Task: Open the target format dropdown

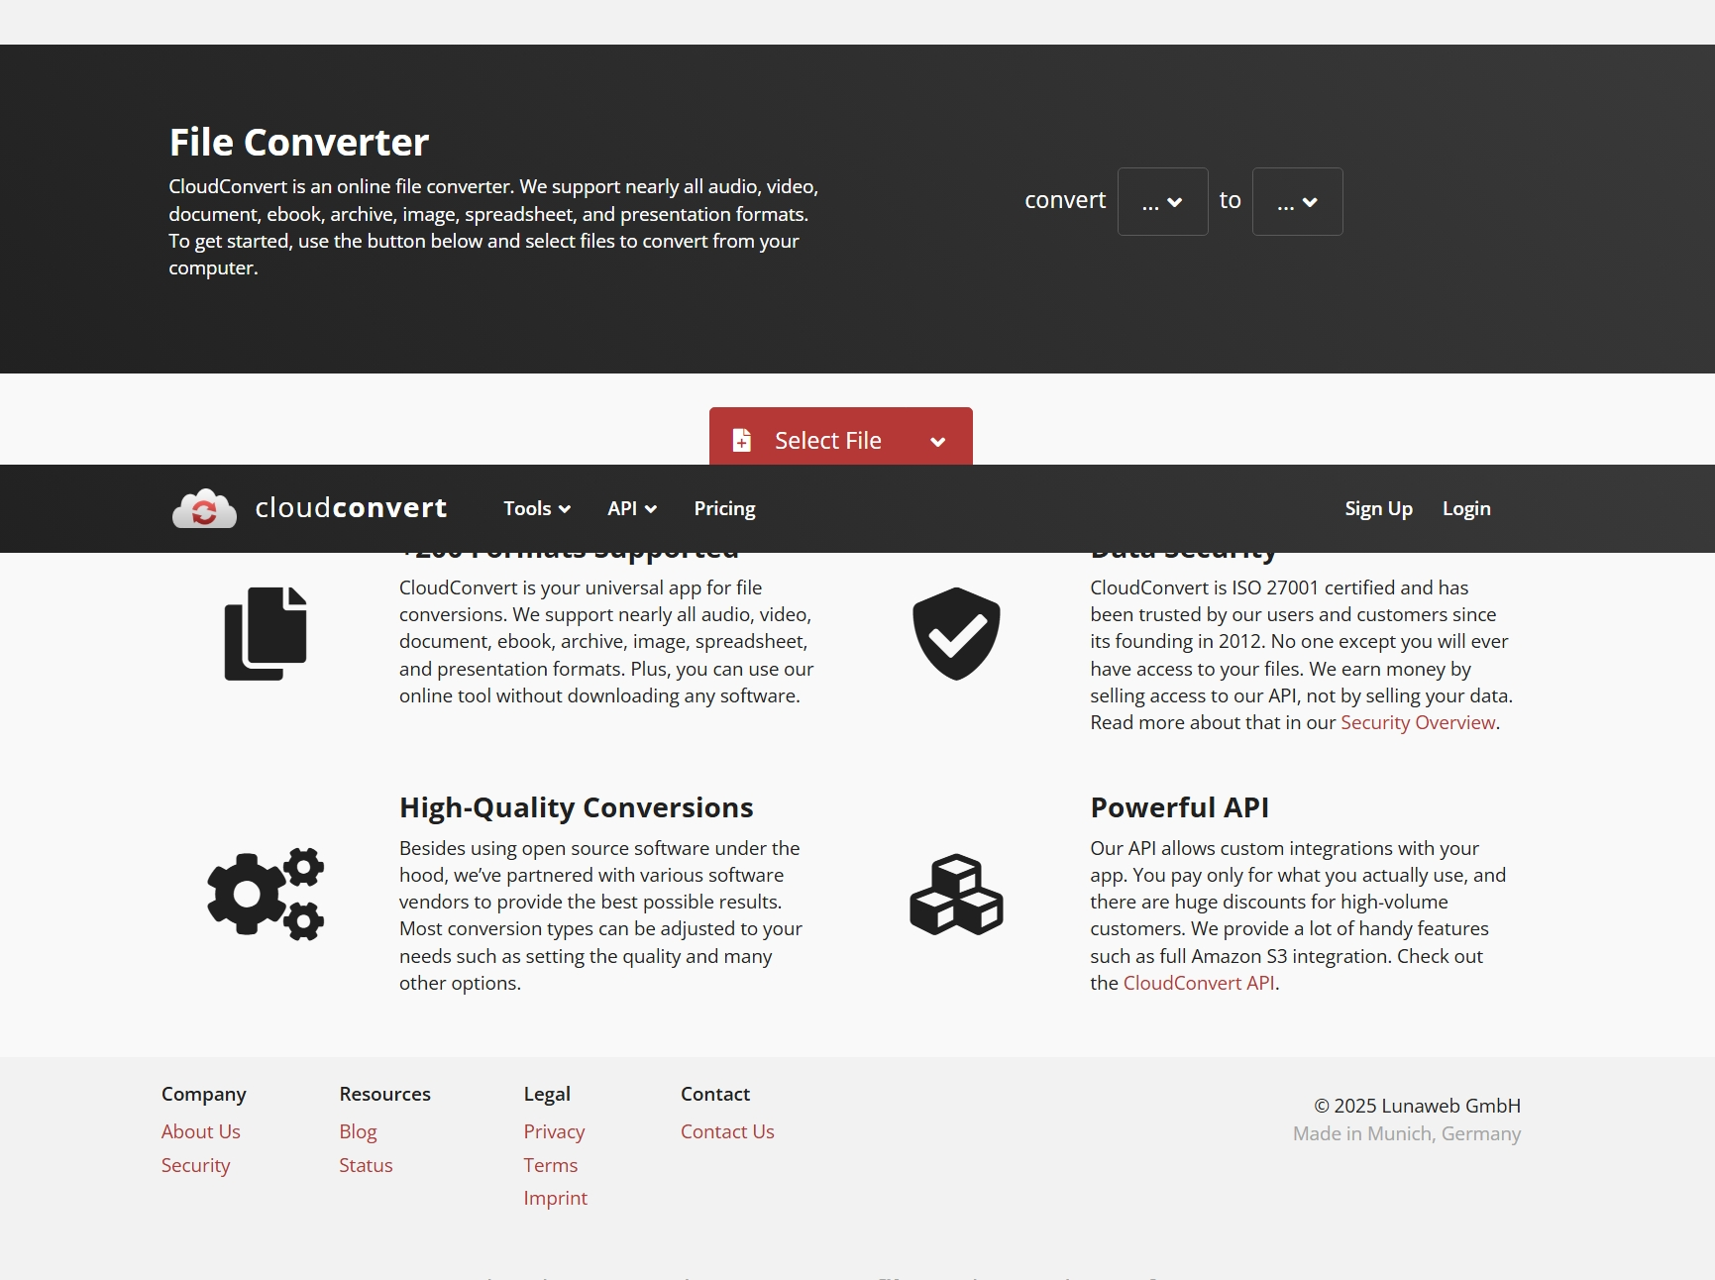Action: [x=1297, y=201]
